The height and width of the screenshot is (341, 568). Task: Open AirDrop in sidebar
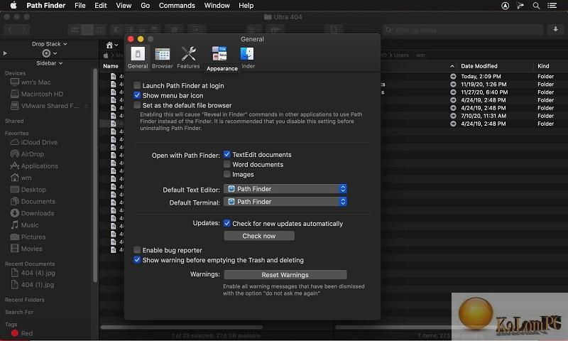[27, 154]
